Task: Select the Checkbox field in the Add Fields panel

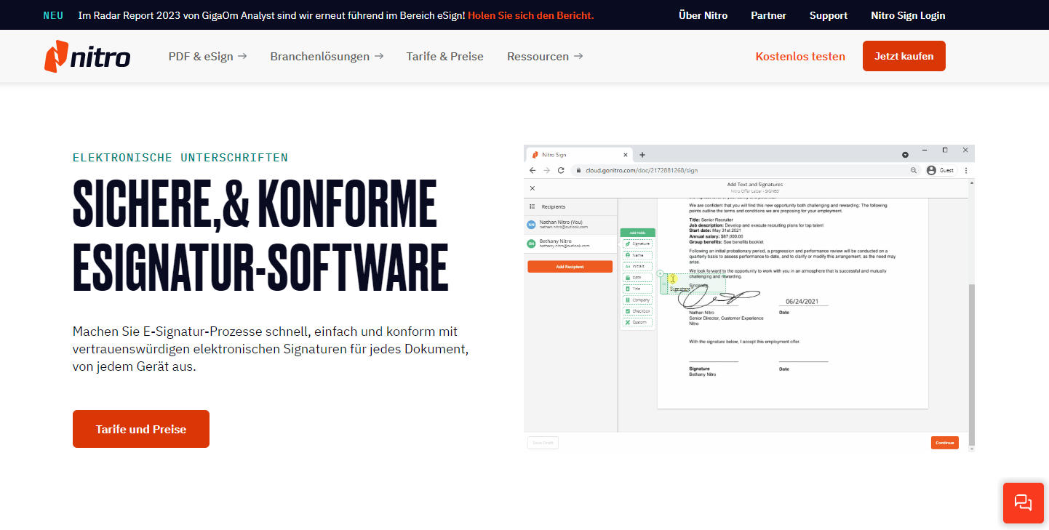Action: 637,311
